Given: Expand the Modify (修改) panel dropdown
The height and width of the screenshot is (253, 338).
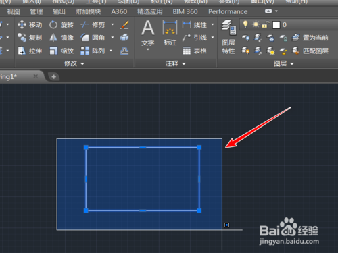Looking at the screenshot, I should [x=74, y=63].
